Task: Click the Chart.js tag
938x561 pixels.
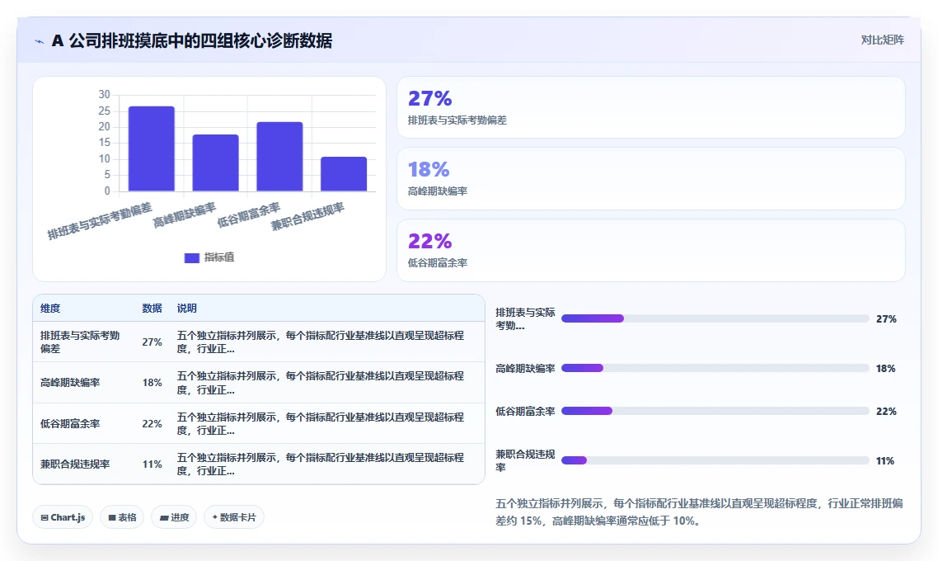Action: click(x=63, y=517)
